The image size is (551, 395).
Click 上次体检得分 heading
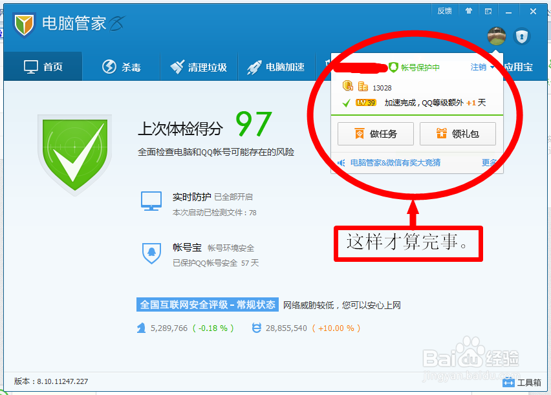pos(180,129)
